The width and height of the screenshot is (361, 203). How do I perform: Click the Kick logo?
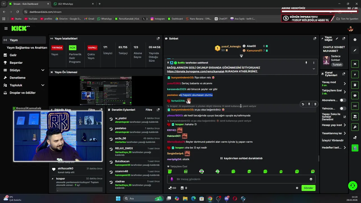pos(20,28)
